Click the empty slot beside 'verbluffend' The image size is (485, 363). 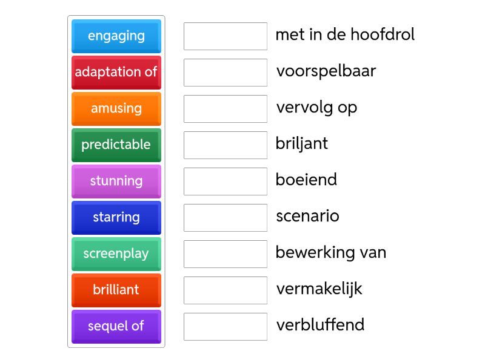tap(226, 327)
